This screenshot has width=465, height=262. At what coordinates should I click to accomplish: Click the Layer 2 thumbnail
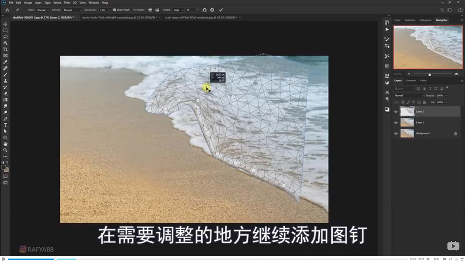point(407,111)
